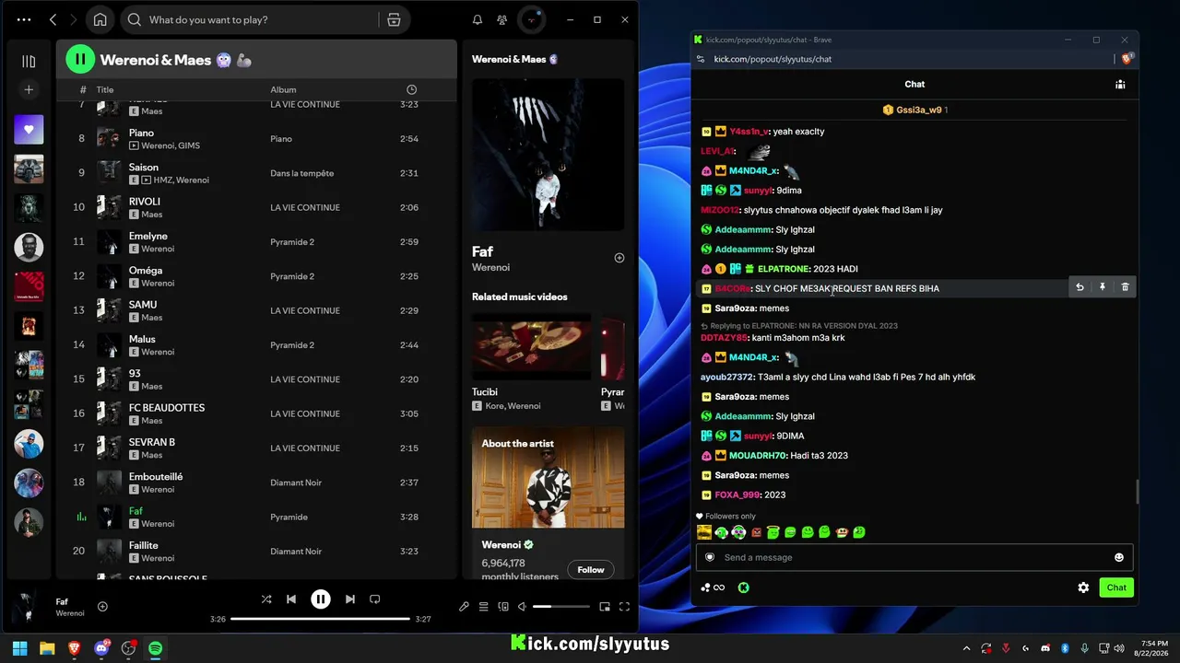Pin B4CORe's message in Kick chat

click(1102, 287)
